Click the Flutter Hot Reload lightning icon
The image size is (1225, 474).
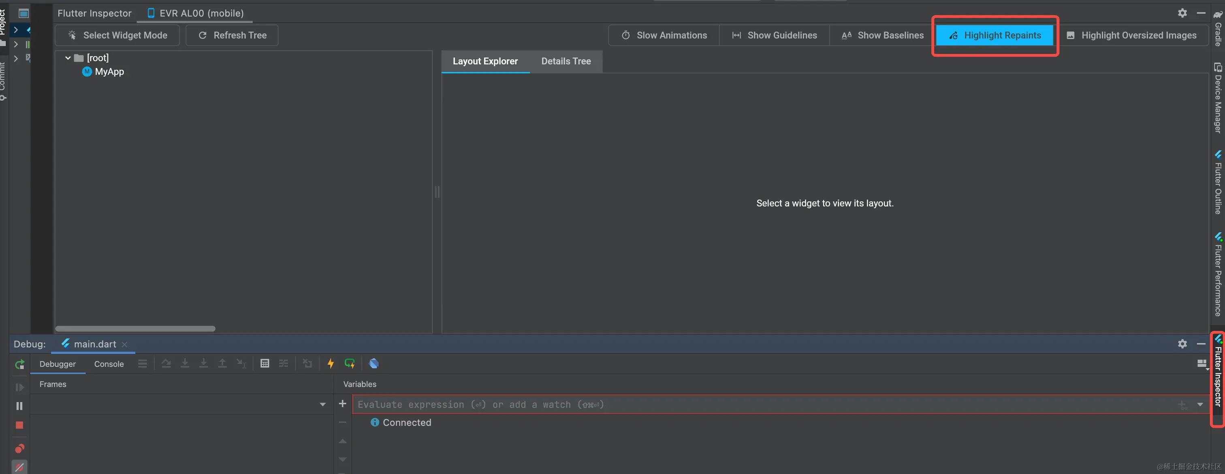coord(331,364)
